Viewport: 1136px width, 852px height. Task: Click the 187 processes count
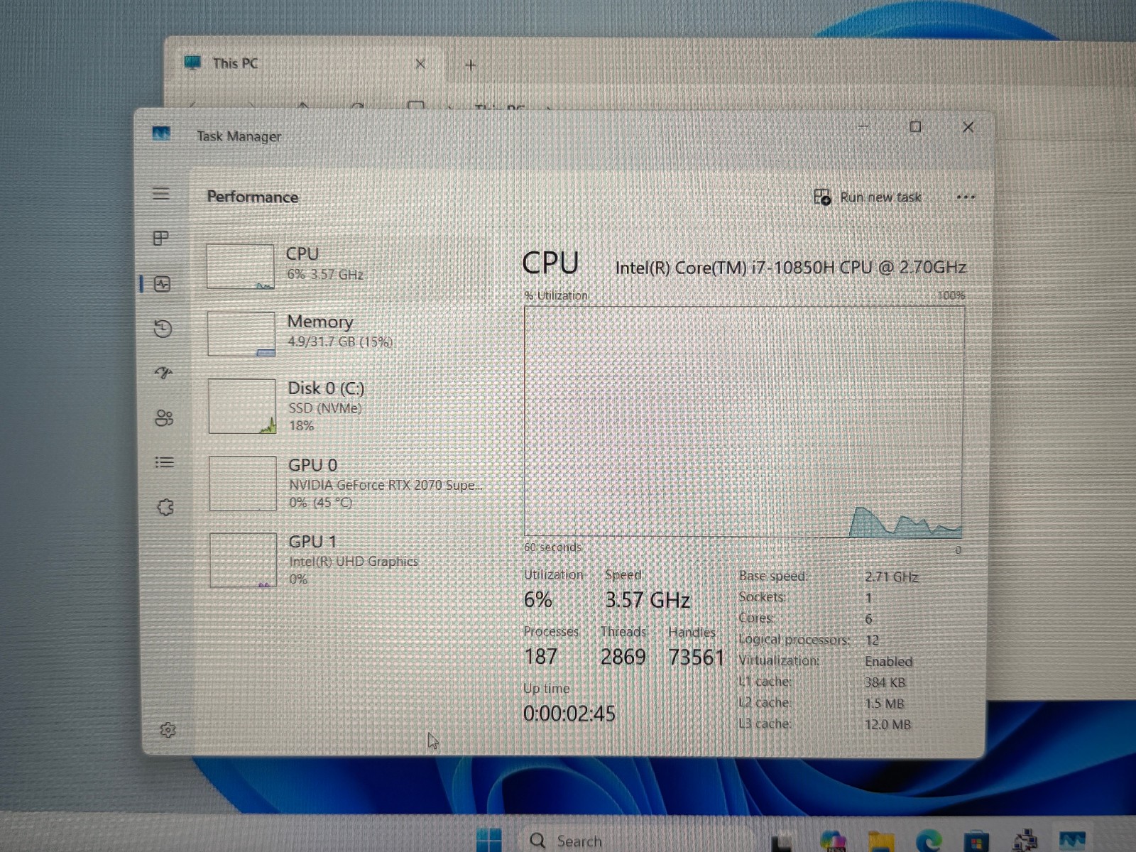point(540,656)
